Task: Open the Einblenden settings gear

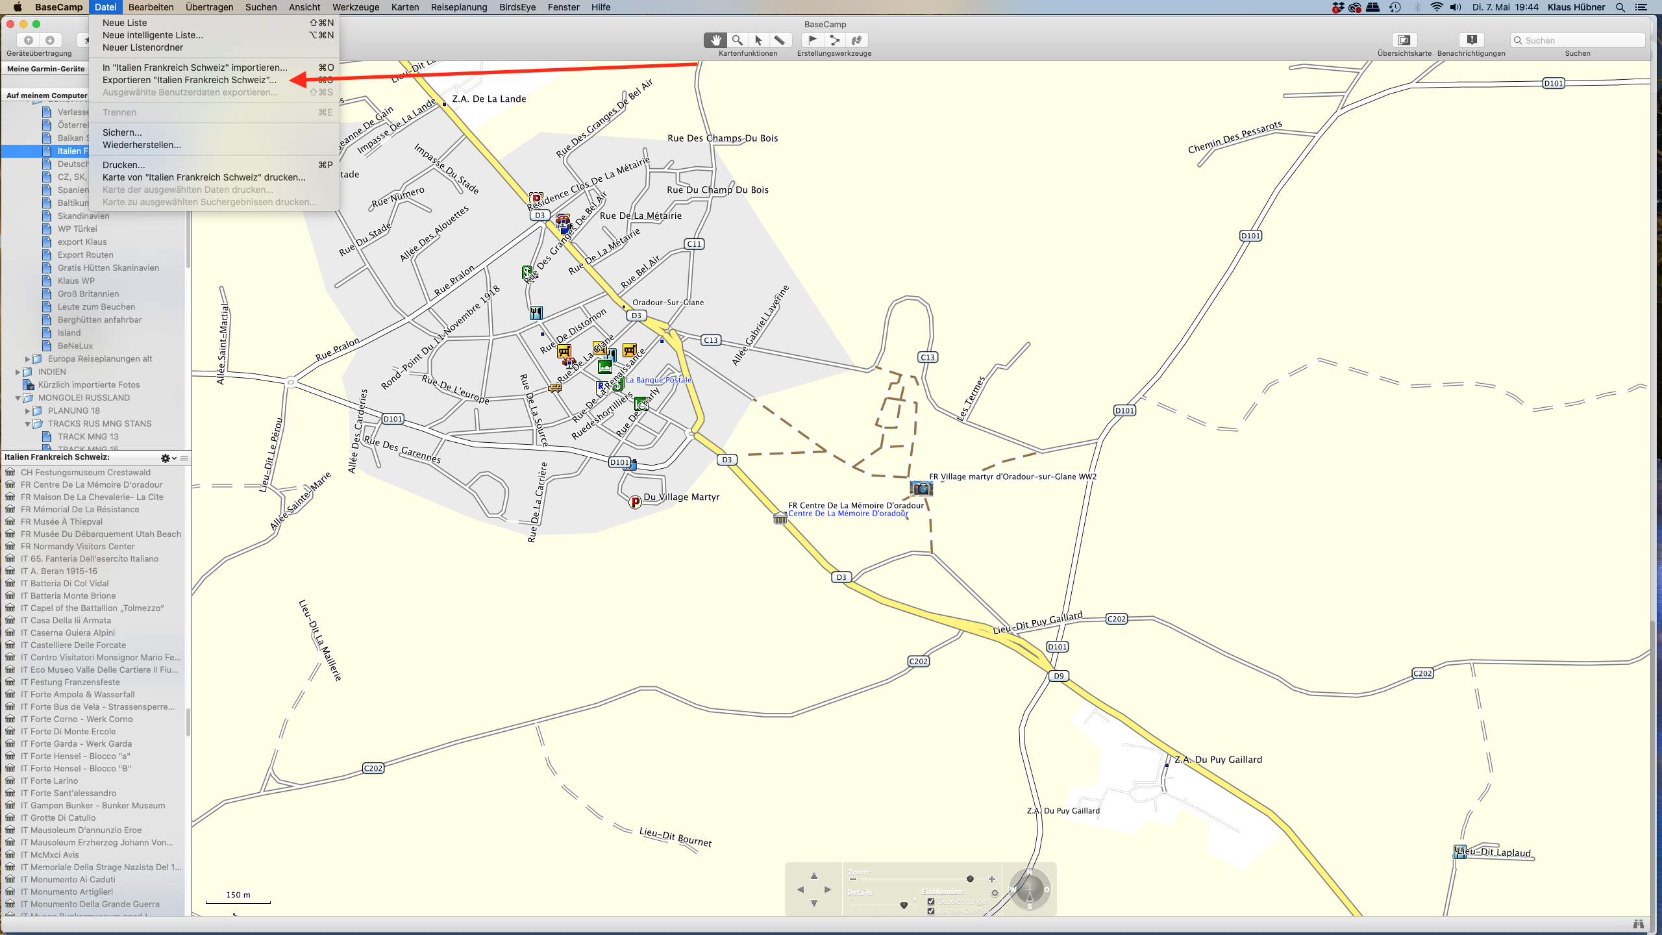Action: point(995,893)
